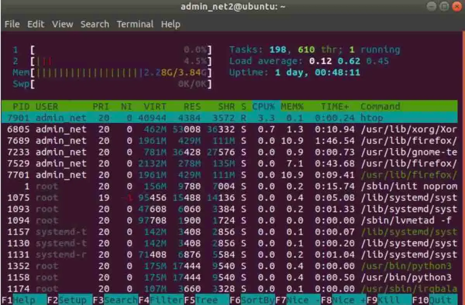Select process 6805 xorg row
The height and width of the screenshot is (305, 465).
click(x=229, y=129)
